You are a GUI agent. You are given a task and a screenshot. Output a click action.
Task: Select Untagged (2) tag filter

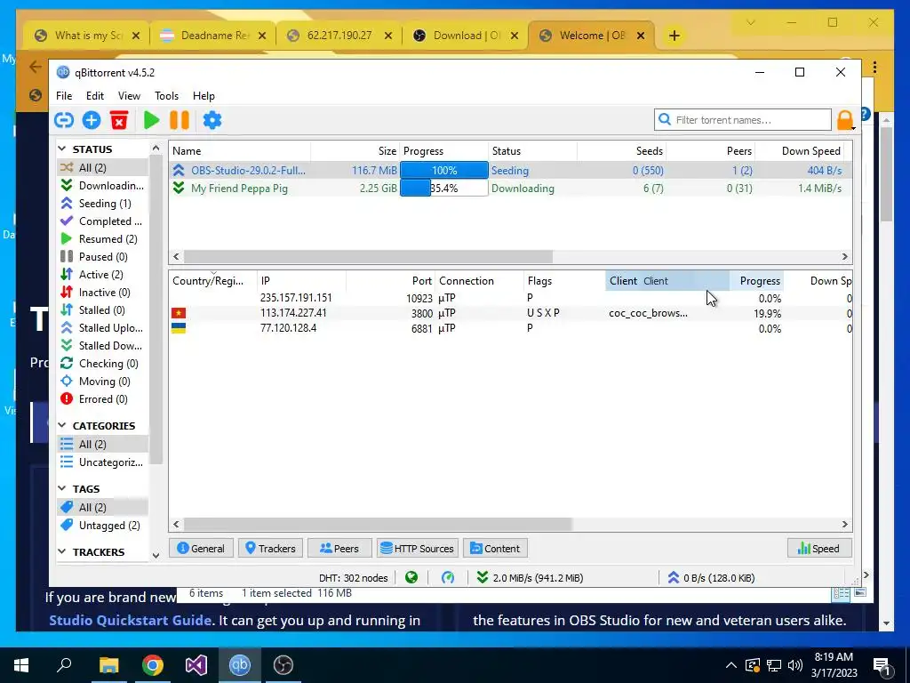pyautogui.click(x=103, y=525)
